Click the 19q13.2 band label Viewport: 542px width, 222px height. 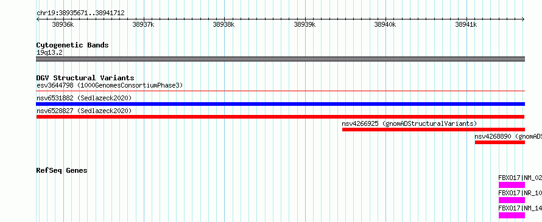[49, 53]
